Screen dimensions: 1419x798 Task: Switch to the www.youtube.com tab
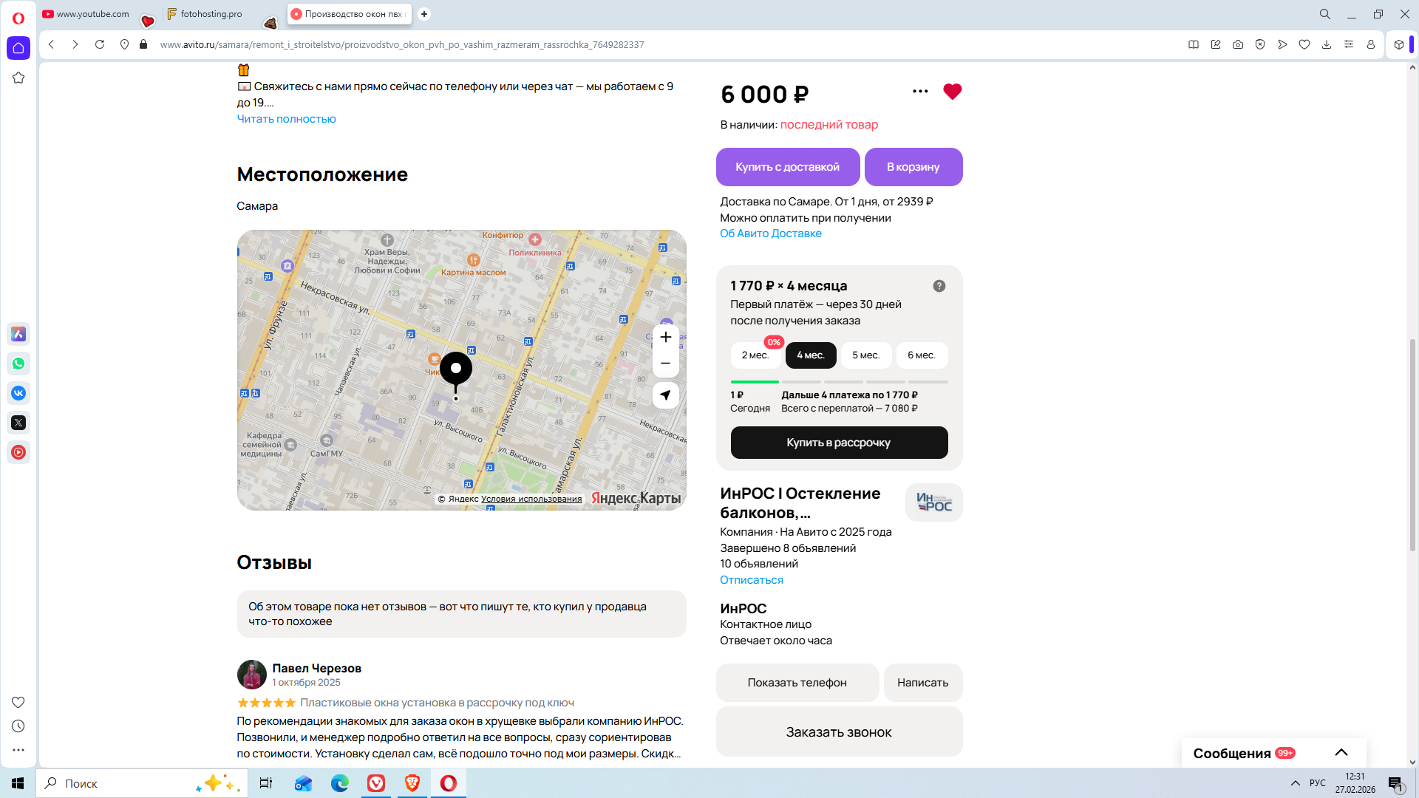[92, 14]
